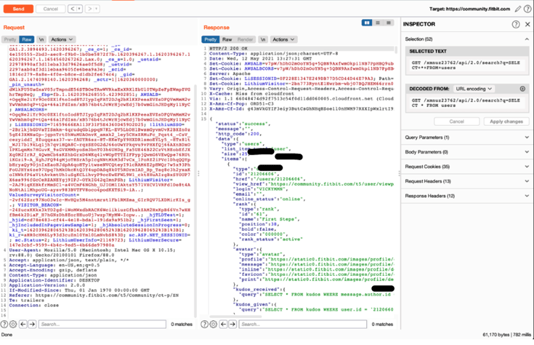The width and height of the screenshot is (534, 345).
Task: Edit target with the pencil icon
Action: [518, 9]
